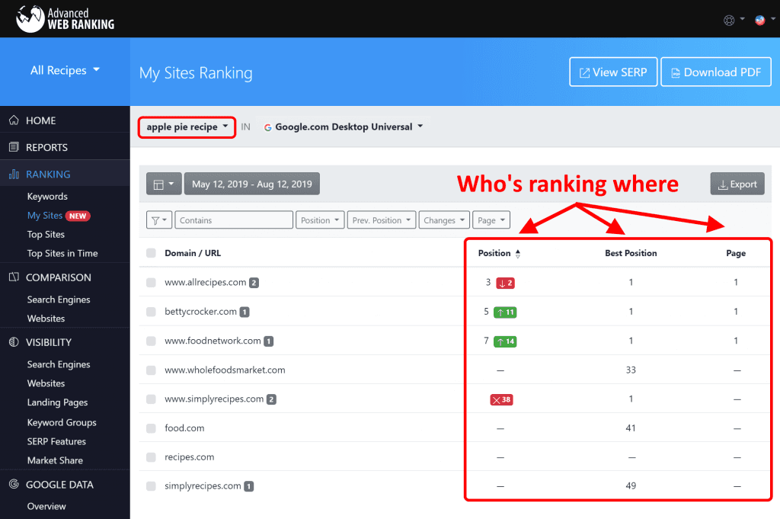Screen dimensions: 780x519
Task: Click the NEW badge next to My Sites
Action: 78,216
